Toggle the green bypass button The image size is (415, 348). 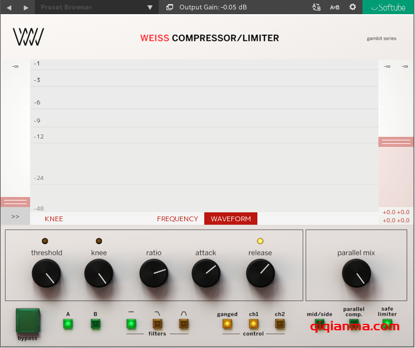27,320
